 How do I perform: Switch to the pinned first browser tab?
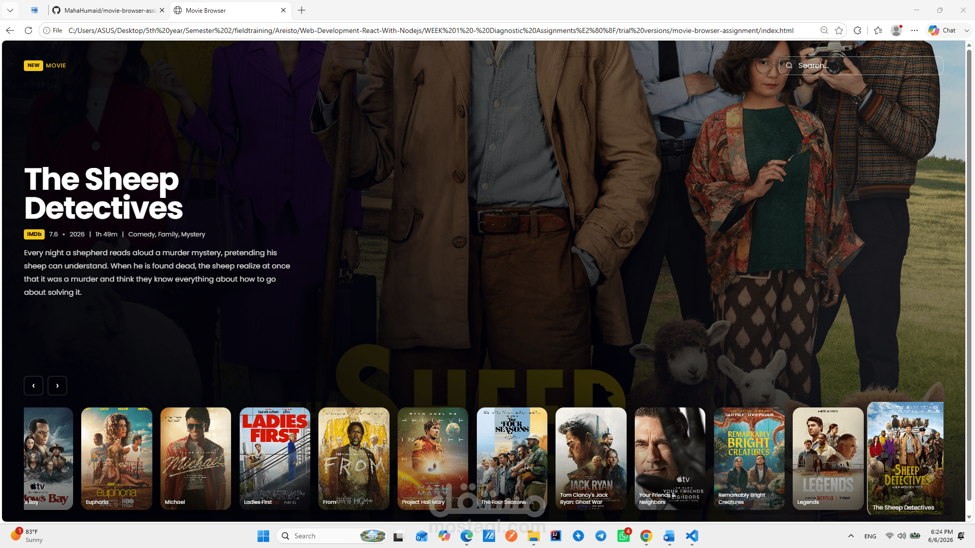click(34, 10)
